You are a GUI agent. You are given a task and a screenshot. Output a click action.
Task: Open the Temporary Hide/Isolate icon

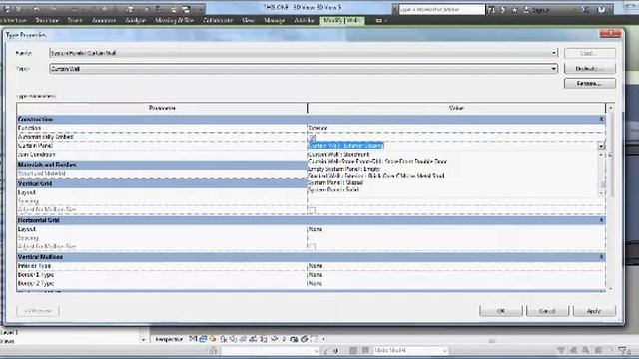point(274,339)
